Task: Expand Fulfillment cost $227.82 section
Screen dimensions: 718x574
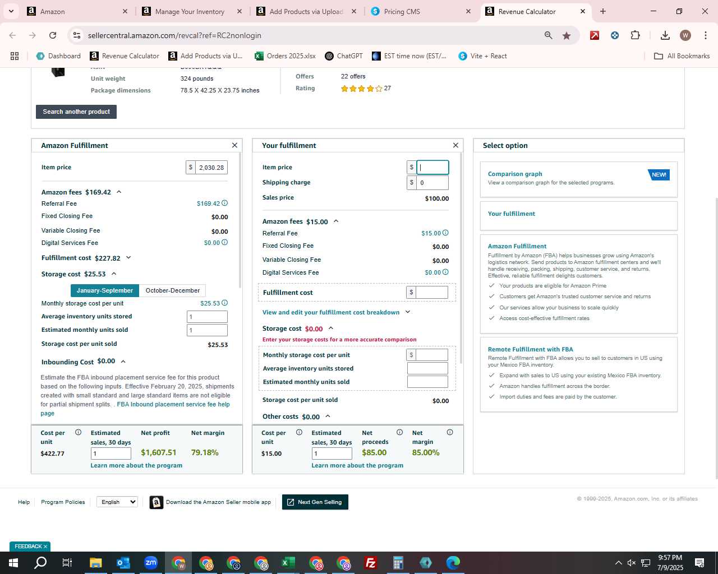Action: [x=128, y=258]
